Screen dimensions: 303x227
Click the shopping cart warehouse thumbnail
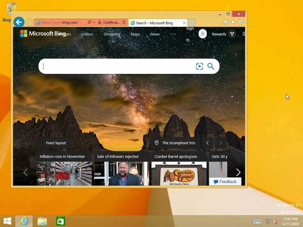click(64, 174)
